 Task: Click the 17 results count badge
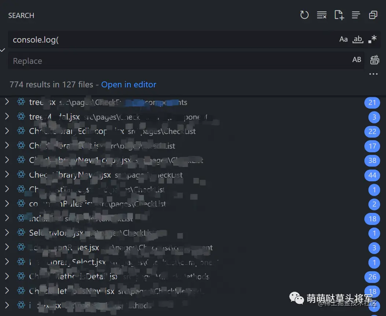(x=372, y=146)
